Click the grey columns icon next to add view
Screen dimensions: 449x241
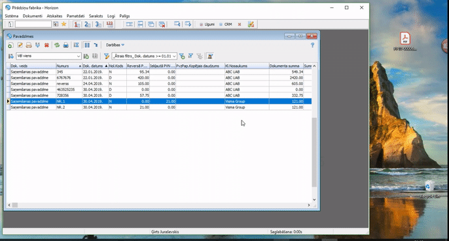click(x=95, y=56)
